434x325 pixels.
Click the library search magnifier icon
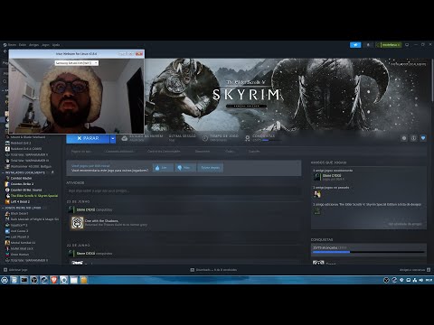[x=5, y=81]
